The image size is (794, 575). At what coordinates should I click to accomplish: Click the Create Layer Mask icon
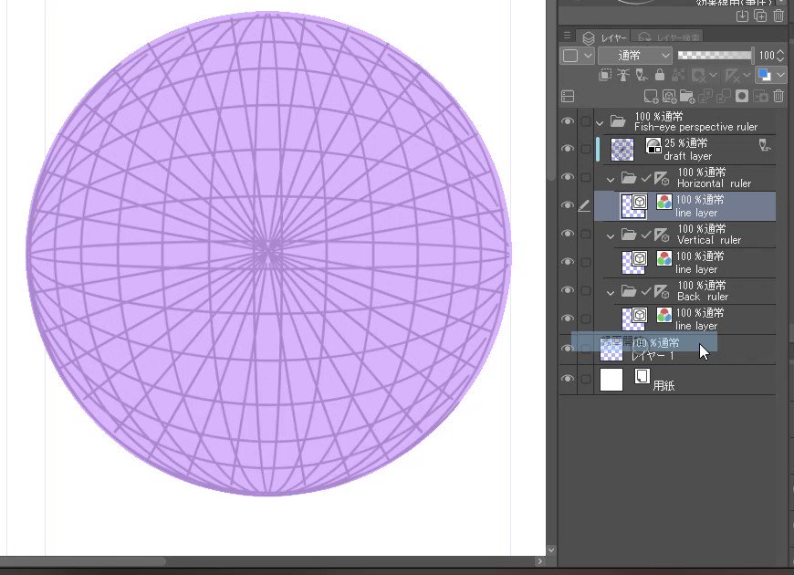(x=742, y=96)
